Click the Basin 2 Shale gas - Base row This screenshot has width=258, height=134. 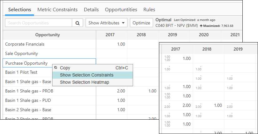point(28,110)
